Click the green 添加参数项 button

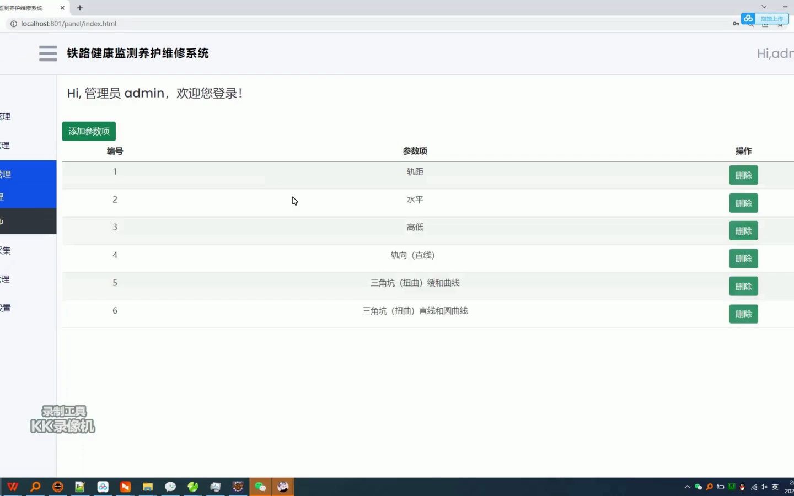click(88, 131)
